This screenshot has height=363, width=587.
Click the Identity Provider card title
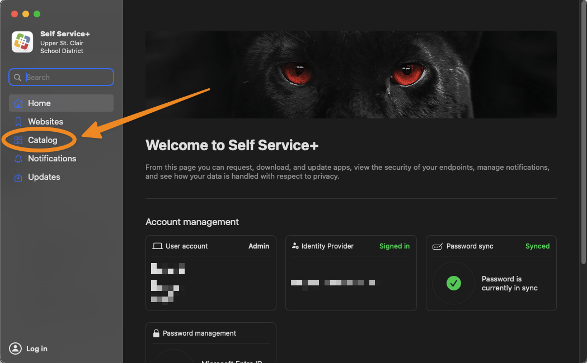point(327,246)
